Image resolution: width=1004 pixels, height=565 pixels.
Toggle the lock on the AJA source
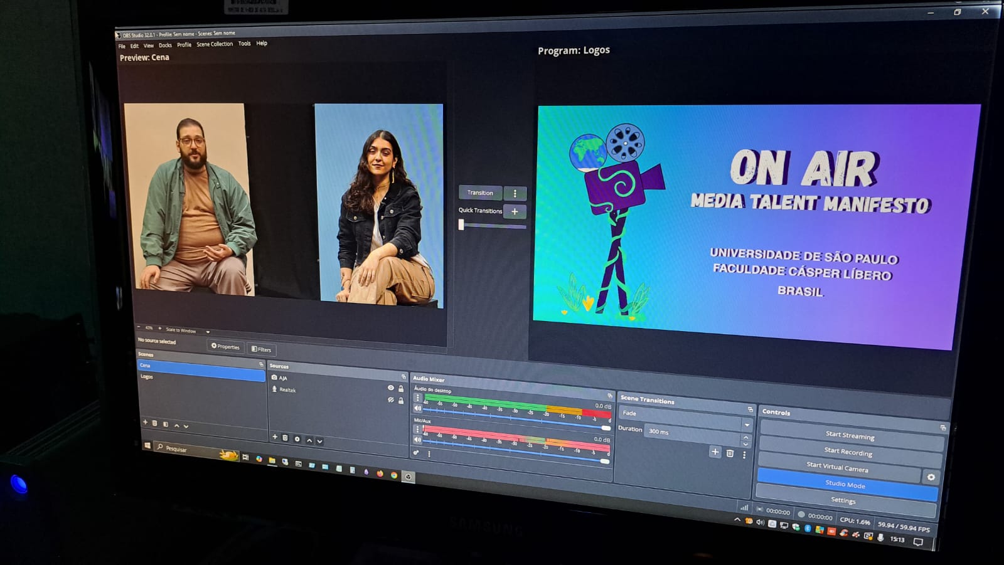coord(401,389)
